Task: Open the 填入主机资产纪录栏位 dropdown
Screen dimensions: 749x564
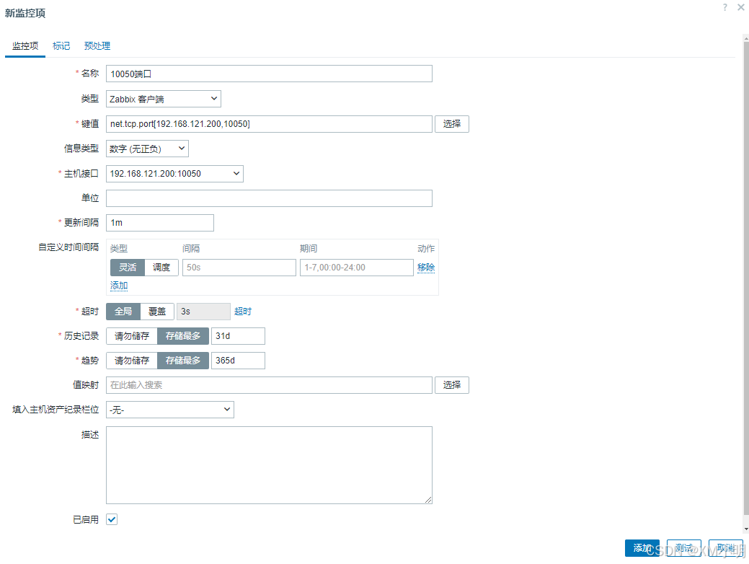Action: click(170, 410)
